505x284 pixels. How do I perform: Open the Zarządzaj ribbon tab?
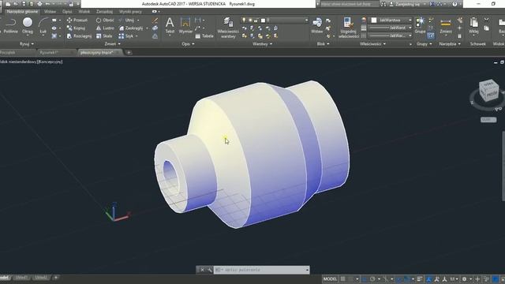point(104,12)
